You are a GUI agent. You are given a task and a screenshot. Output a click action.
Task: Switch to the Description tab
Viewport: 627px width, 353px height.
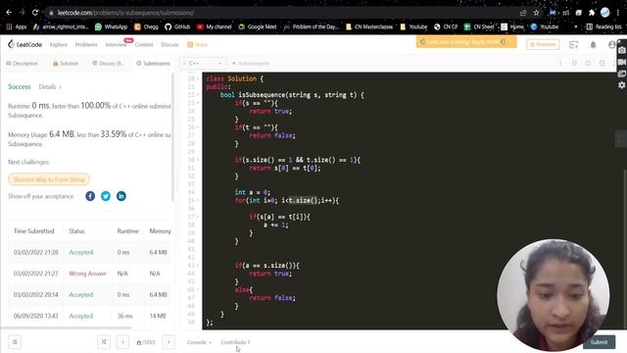22,63
